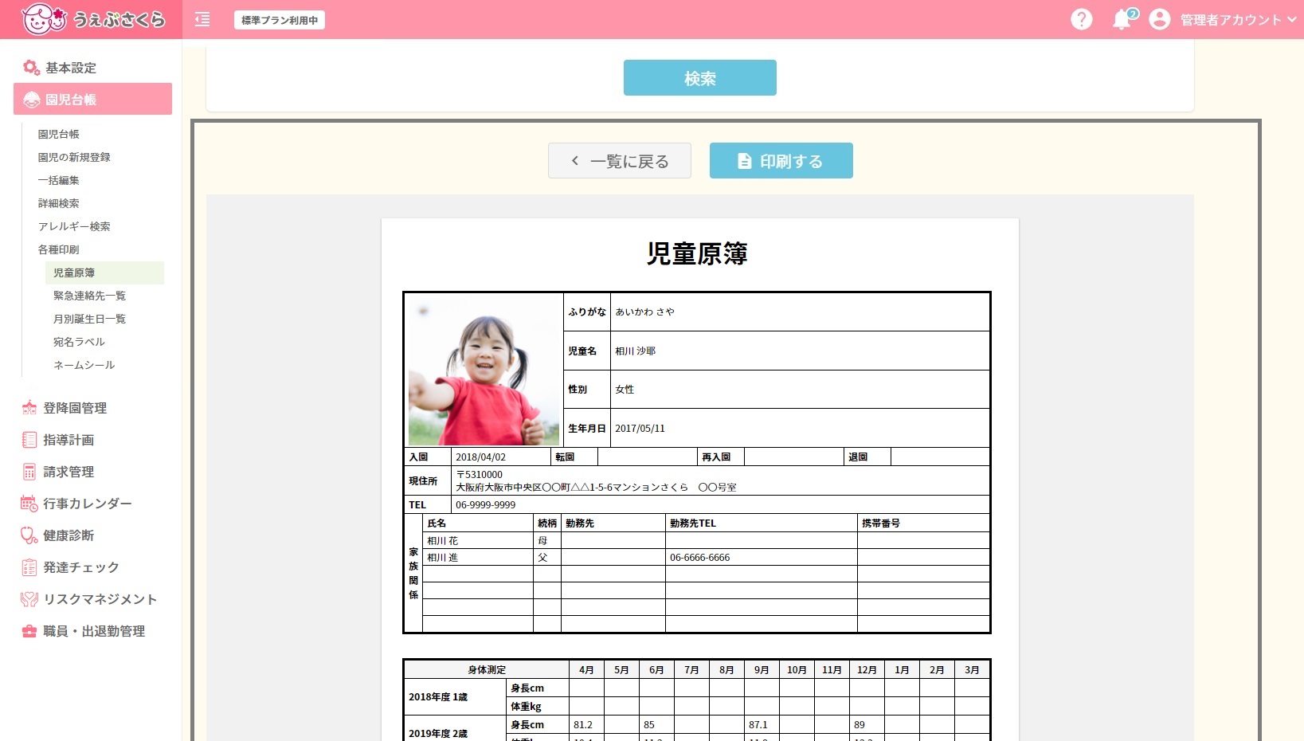Open 職員・出退勤管理 menu
The width and height of the screenshot is (1304, 741).
[92, 631]
